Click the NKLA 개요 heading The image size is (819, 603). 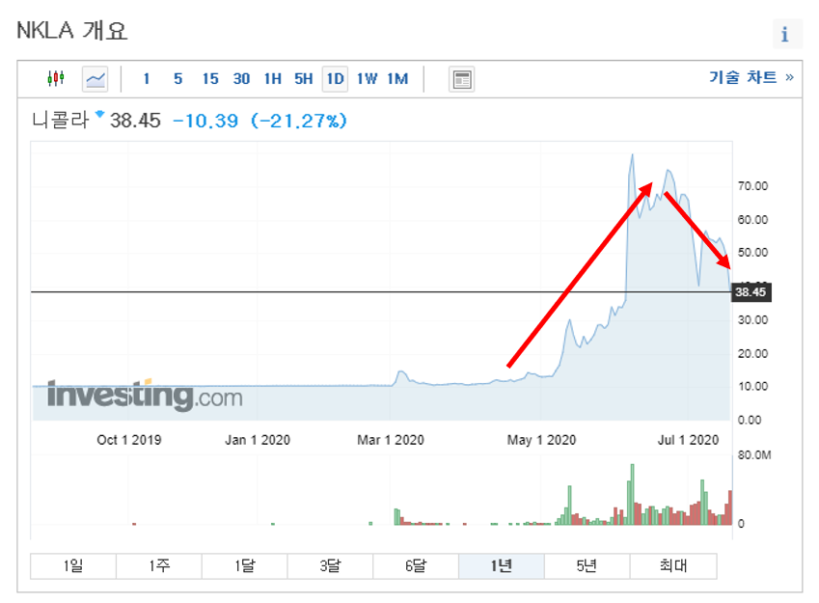click(72, 30)
